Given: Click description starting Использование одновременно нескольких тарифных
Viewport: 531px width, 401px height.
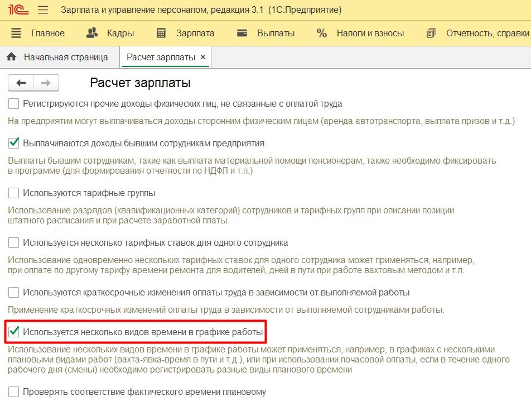Looking at the screenshot, I should coord(241,265).
